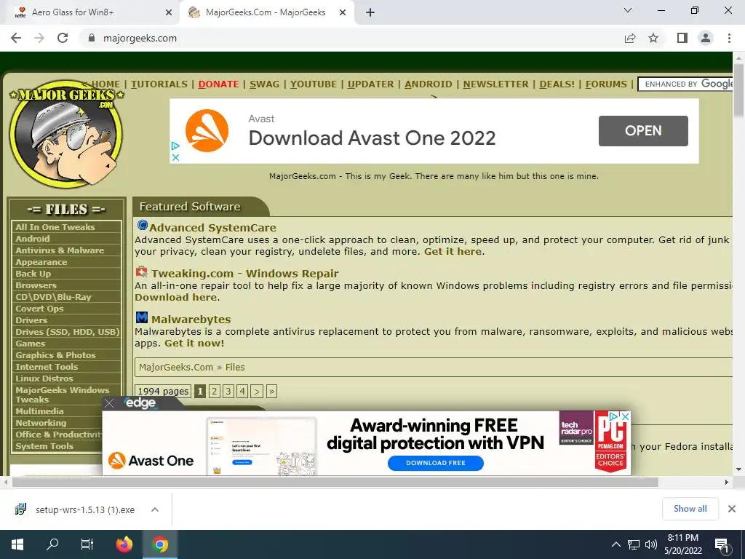This screenshot has height=559, width=745.
Task: Click the Avast logo in top ad
Action: point(207,131)
